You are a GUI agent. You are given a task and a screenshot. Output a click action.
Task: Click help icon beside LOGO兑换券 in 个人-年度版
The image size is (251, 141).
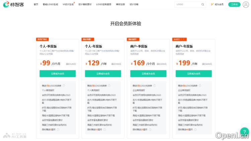109,85
